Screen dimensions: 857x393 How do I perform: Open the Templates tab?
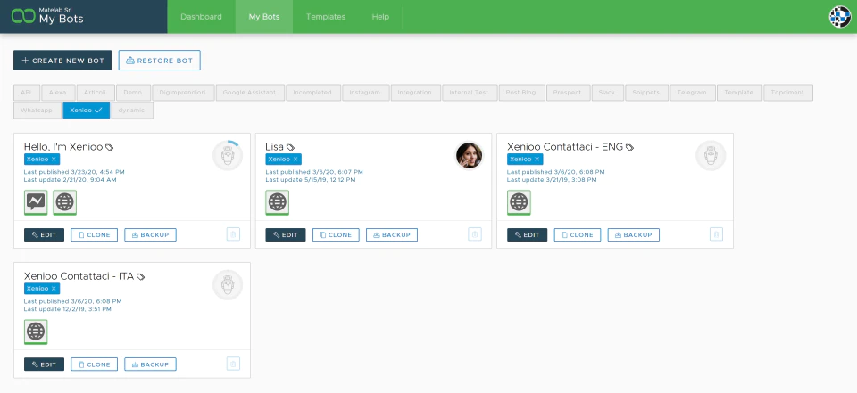(x=326, y=17)
